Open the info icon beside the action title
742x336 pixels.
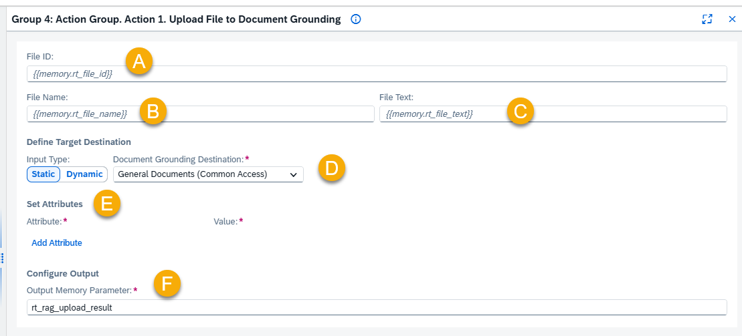click(x=356, y=19)
